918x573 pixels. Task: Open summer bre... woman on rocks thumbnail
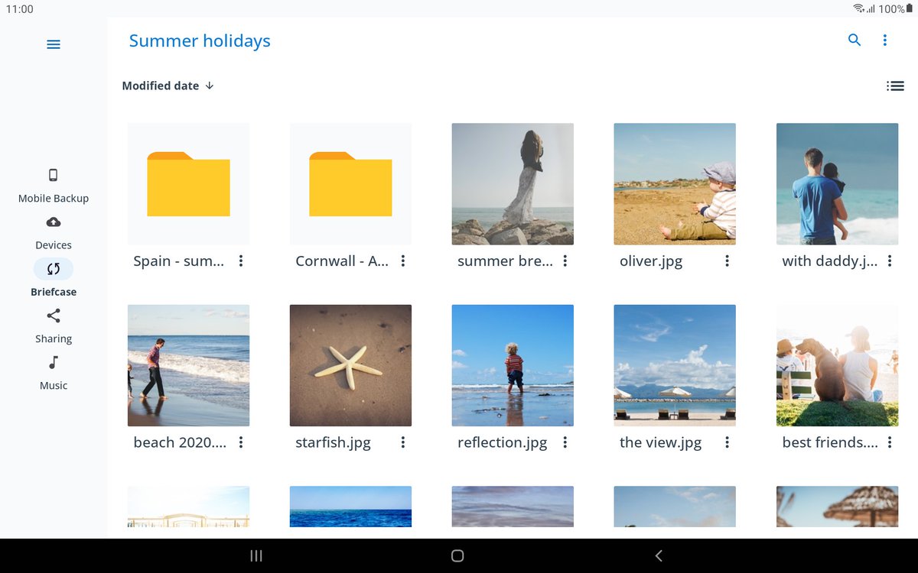coord(513,184)
